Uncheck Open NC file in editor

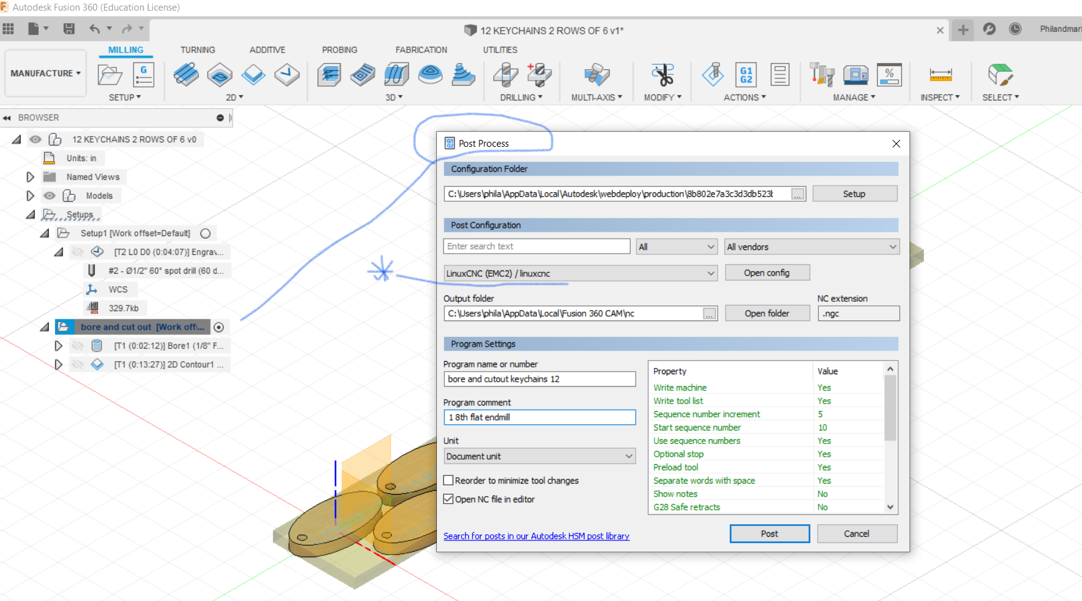coord(448,499)
